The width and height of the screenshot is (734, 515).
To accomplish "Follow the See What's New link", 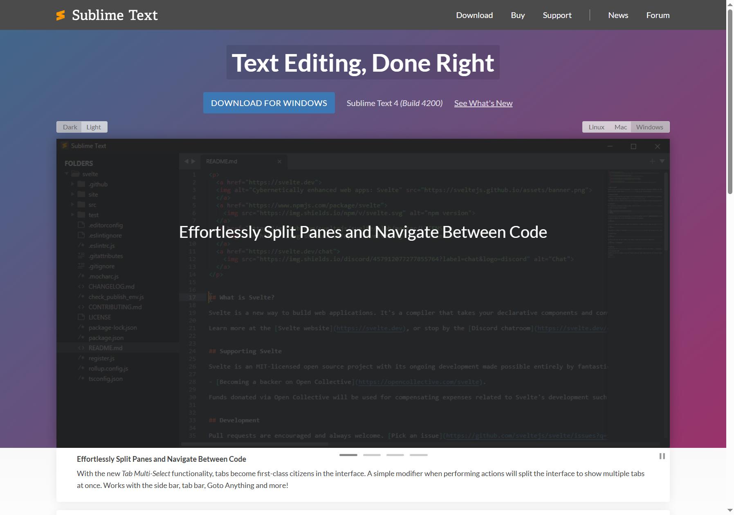I will pos(483,103).
